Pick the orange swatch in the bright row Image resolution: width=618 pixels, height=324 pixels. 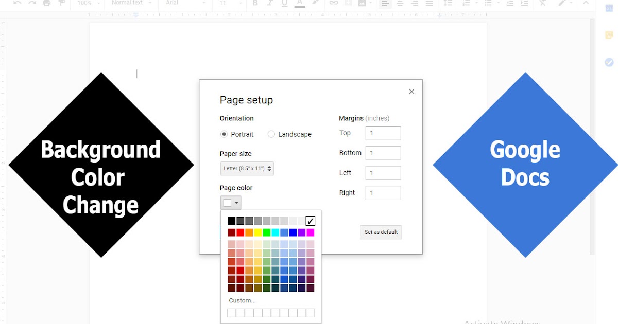249,232
